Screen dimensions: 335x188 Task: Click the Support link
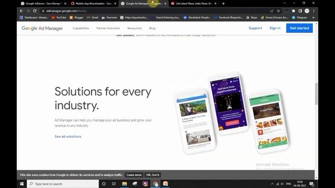coord(255,28)
